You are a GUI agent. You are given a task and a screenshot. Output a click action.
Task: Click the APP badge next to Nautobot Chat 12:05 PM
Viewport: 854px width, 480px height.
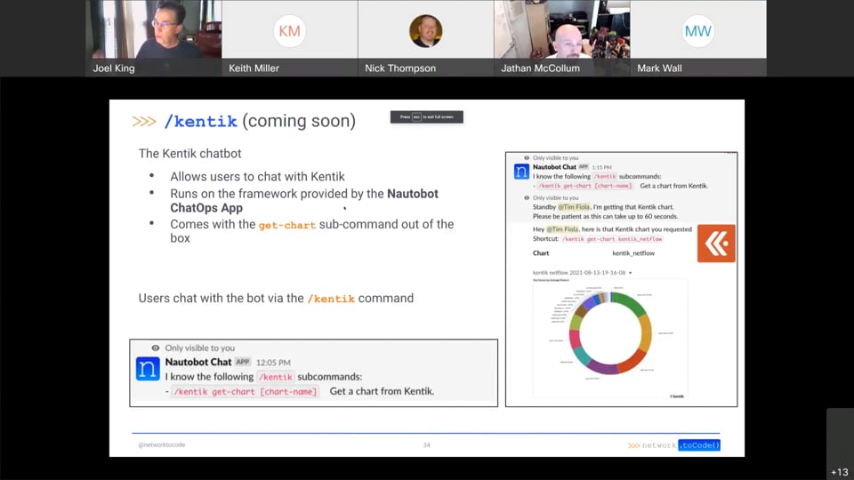point(242,362)
